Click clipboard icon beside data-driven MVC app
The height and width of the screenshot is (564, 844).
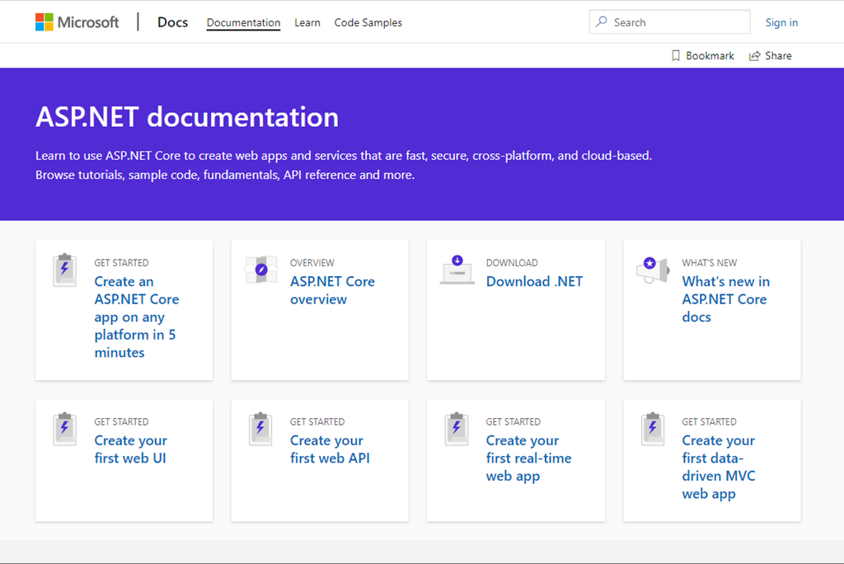click(x=653, y=429)
